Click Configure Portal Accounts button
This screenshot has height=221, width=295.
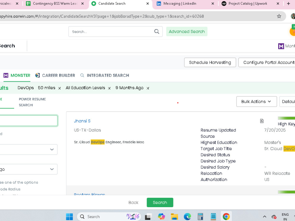[x=267, y=62]
